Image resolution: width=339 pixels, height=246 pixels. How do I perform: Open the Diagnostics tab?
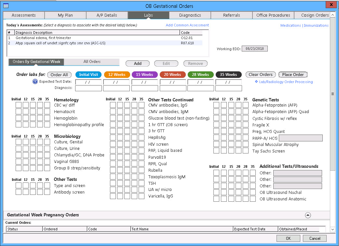pyautogui.click(x=190, y=15)
